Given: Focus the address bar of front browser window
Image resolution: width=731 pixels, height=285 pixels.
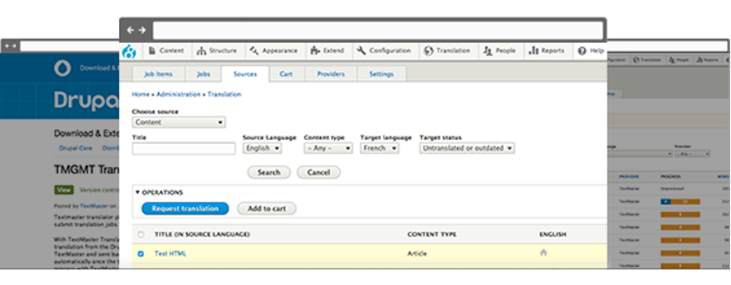Looking at the screenshot, I should click(x=377, y=31).
